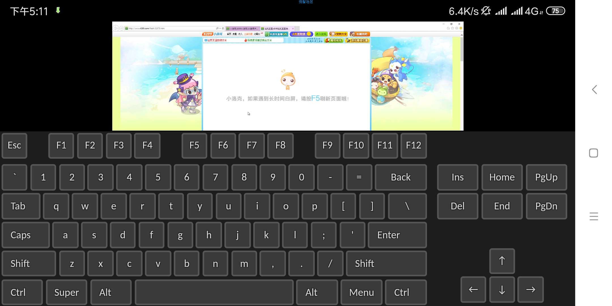The height and width of the screenshot is (306, 612).
Task: Tap the left arrow key
Action: pos(473,290)
